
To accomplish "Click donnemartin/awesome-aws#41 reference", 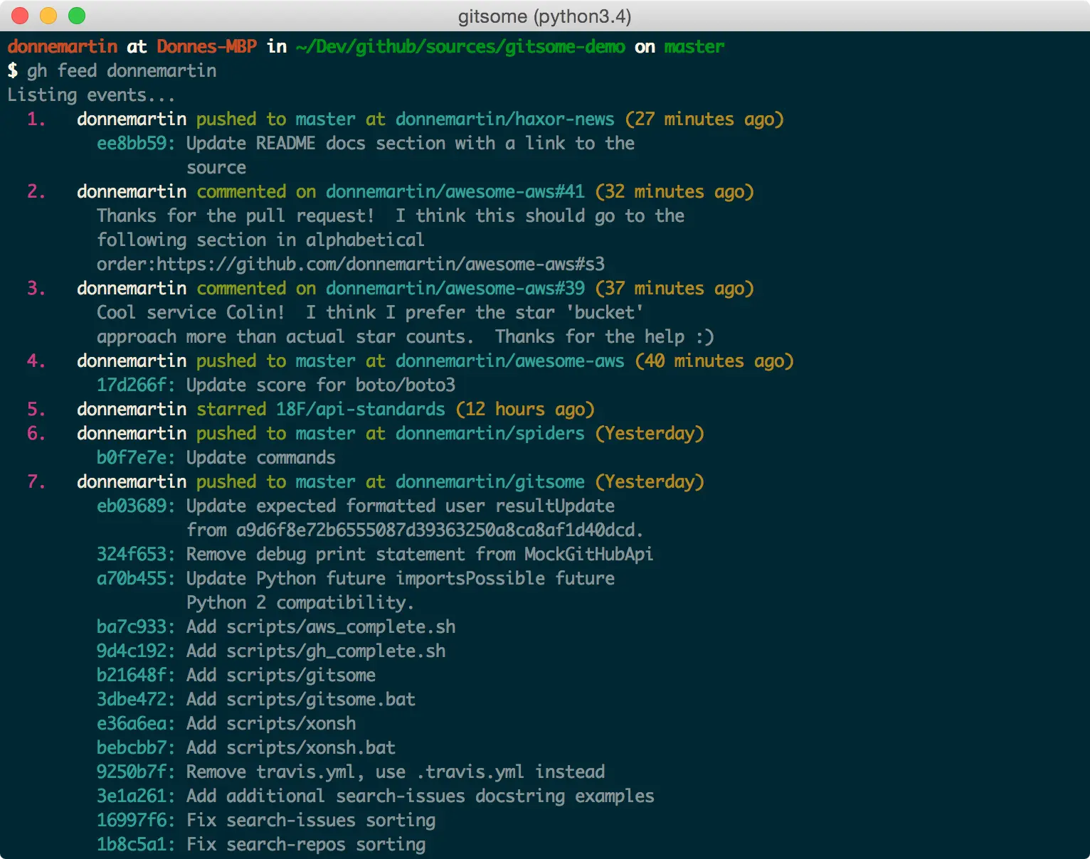I will (455, 191).
